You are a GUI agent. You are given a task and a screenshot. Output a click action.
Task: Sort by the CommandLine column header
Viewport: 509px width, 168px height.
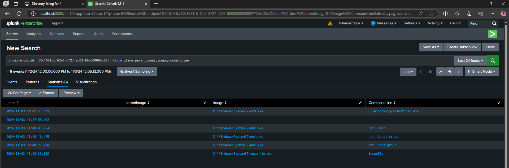click(382, 103)
